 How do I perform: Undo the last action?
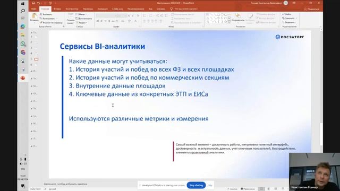point(38,3)
